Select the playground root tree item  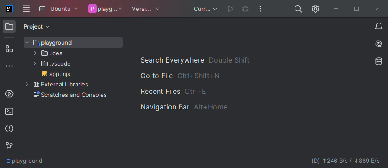(x=73, y=43)
